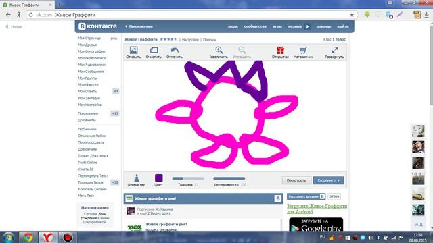Undo last stroke with Отменить
Image resolution: width=433 pixels, height=243 pixels.
point(175,52)
